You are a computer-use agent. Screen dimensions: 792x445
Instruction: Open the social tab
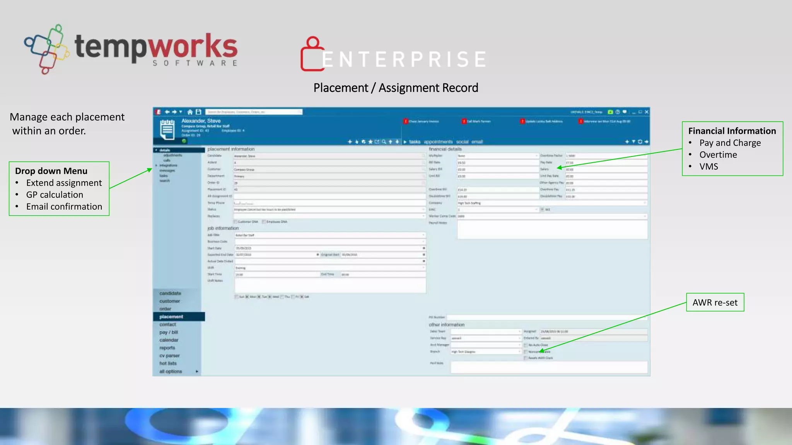[x=462, y=142]
